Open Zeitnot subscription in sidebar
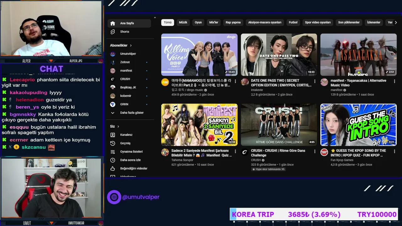This screenshot has height=226, width=402. coord(129,62)
